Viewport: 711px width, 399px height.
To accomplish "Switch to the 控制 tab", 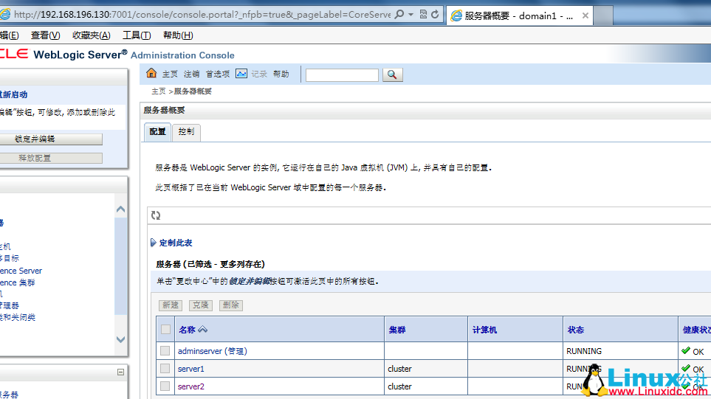I will pyautogui.click(x=186, y=132).
